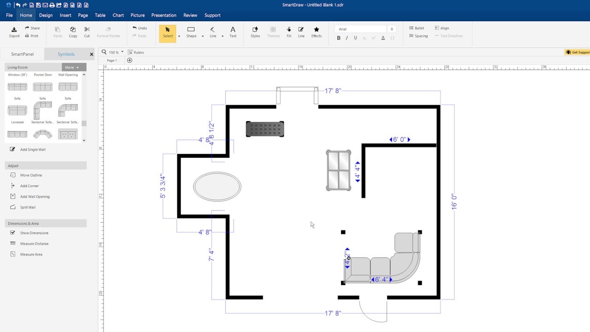Image resolution: width=590 pixels, height=332 pixels.
Task: Toggle underline text formatting
Action: [355, 38]
